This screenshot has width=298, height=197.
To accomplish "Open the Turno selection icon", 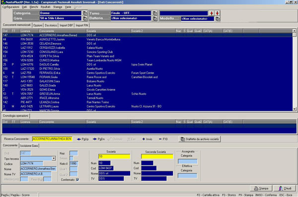I will 155,13.
